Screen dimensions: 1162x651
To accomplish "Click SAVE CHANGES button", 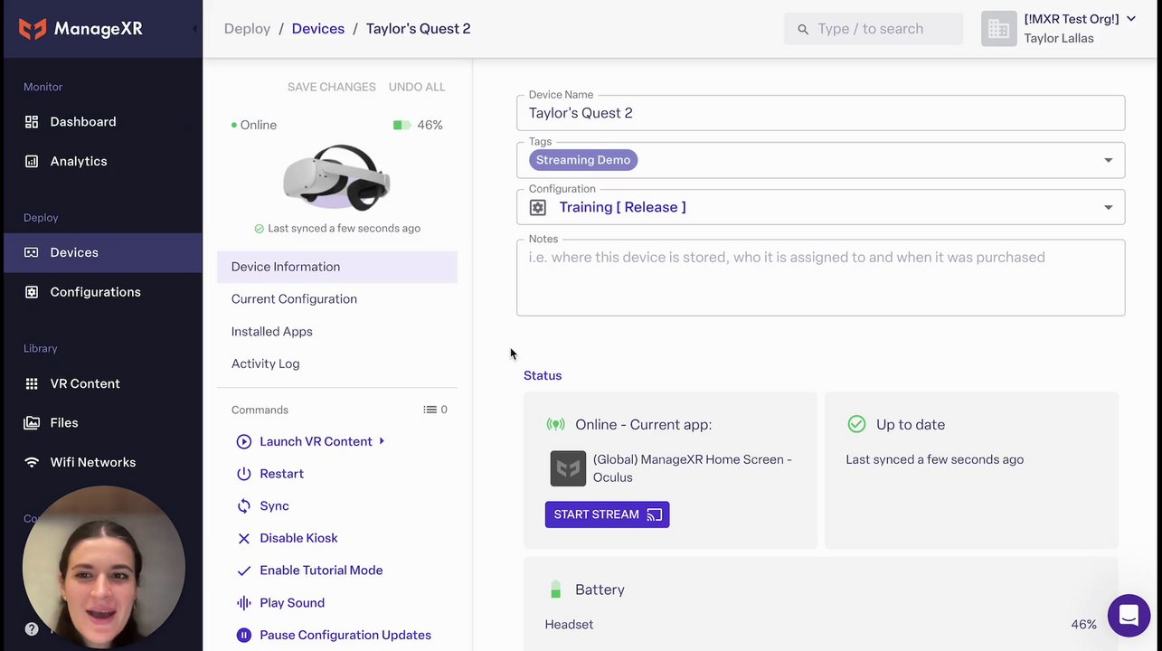I will coord(332,87).
